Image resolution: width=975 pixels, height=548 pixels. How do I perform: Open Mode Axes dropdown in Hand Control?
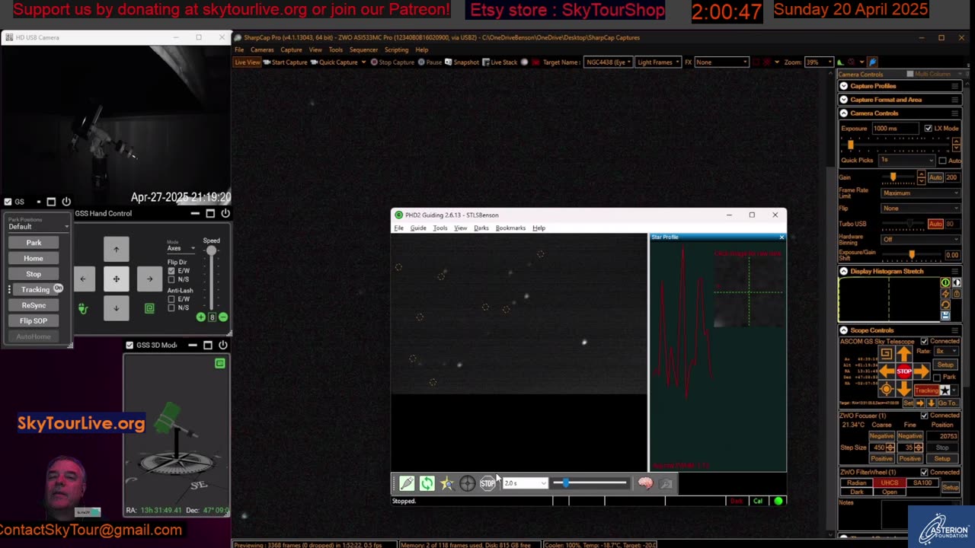pos(181,248)
